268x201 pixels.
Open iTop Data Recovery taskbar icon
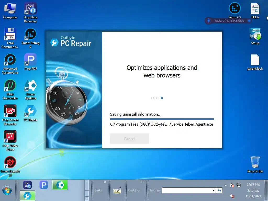[x=27, y=185]
